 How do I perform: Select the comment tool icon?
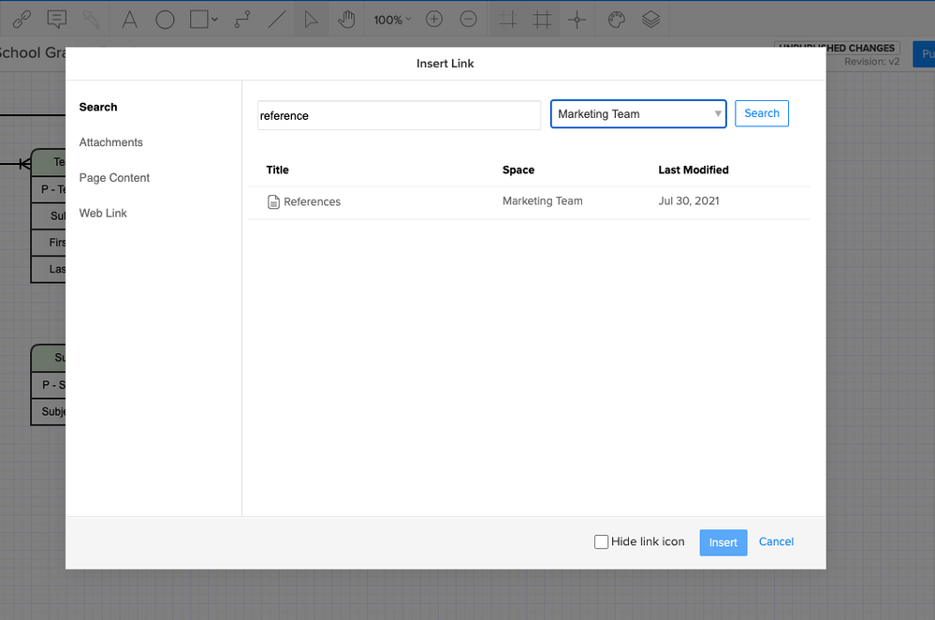(57, 20)
